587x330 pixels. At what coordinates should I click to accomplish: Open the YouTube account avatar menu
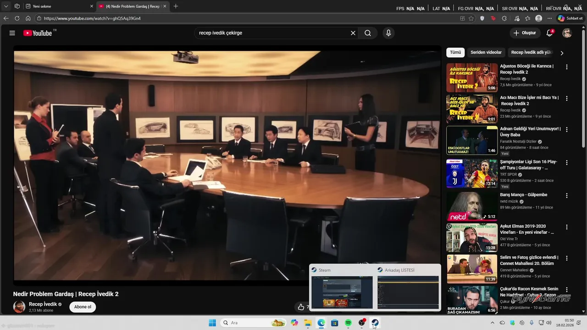tap(567, 33)
